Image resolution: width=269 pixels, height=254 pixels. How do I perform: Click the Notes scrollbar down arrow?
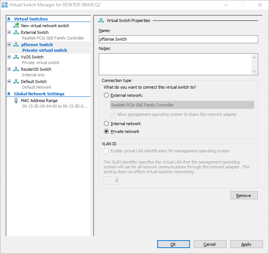(x=254, y=72)
